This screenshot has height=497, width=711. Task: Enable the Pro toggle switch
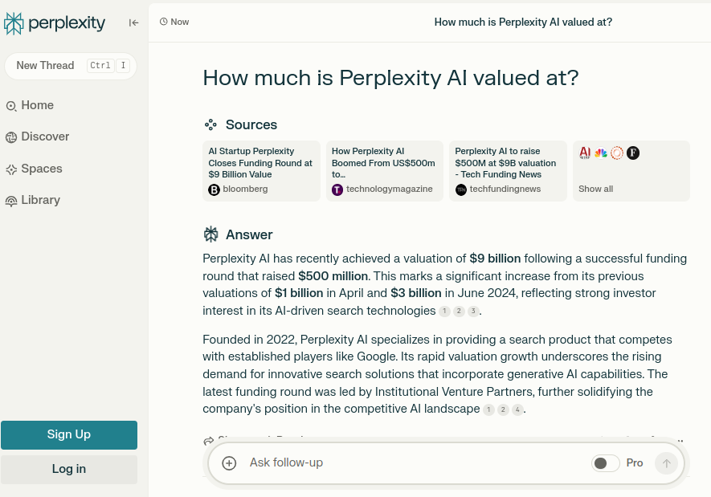point(605,462)
